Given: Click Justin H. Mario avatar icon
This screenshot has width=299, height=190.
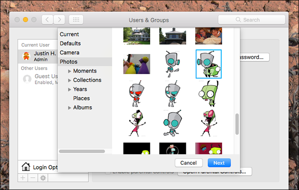Looking at the screenshot, I should coord(27,56).
